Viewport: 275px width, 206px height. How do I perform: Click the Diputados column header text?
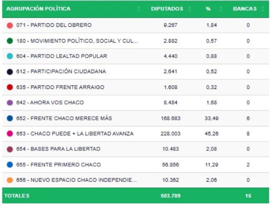click(167, 9)
